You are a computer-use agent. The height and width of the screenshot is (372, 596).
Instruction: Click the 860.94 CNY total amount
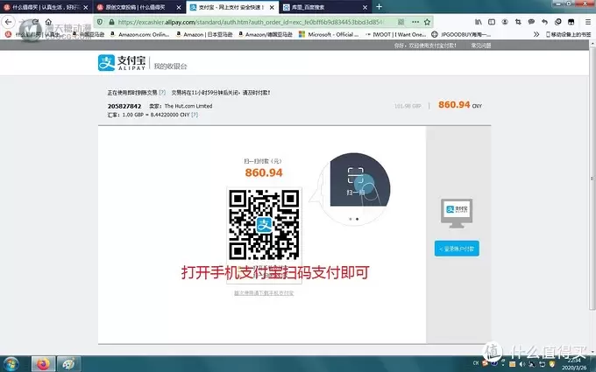coord(460,105)
